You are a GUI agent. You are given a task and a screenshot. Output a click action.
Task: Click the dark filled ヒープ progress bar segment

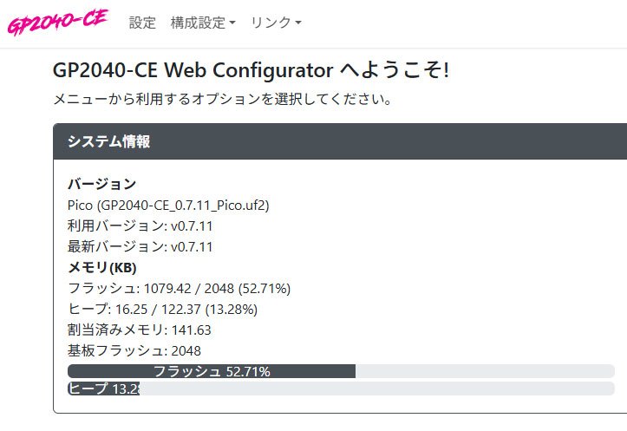[103, 389]
